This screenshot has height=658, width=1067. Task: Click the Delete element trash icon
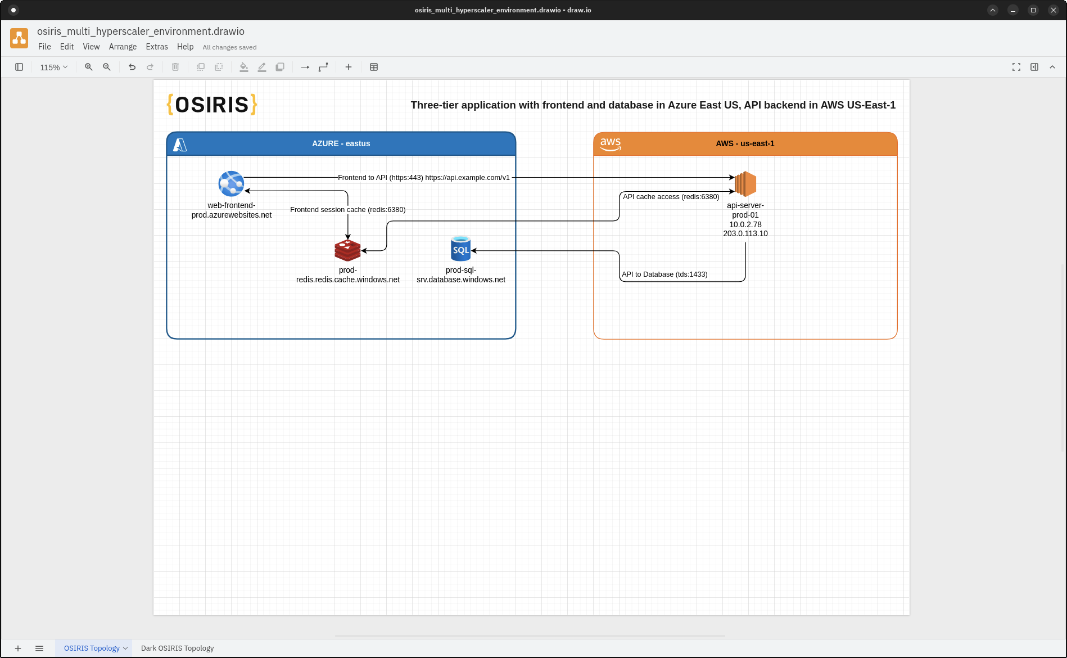tap(175, 67)
